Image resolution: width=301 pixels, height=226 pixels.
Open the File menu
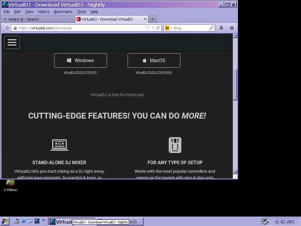point(6,12)
